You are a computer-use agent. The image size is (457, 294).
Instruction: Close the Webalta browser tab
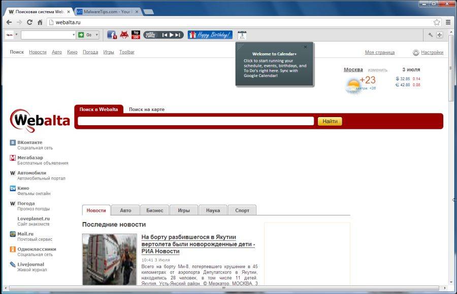69,12
